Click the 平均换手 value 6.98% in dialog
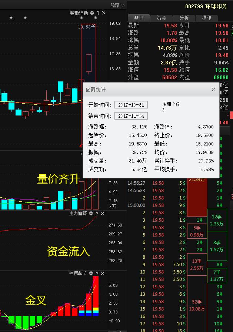The height and width of the screenshot is (332, 233). (x=207, y=170)
